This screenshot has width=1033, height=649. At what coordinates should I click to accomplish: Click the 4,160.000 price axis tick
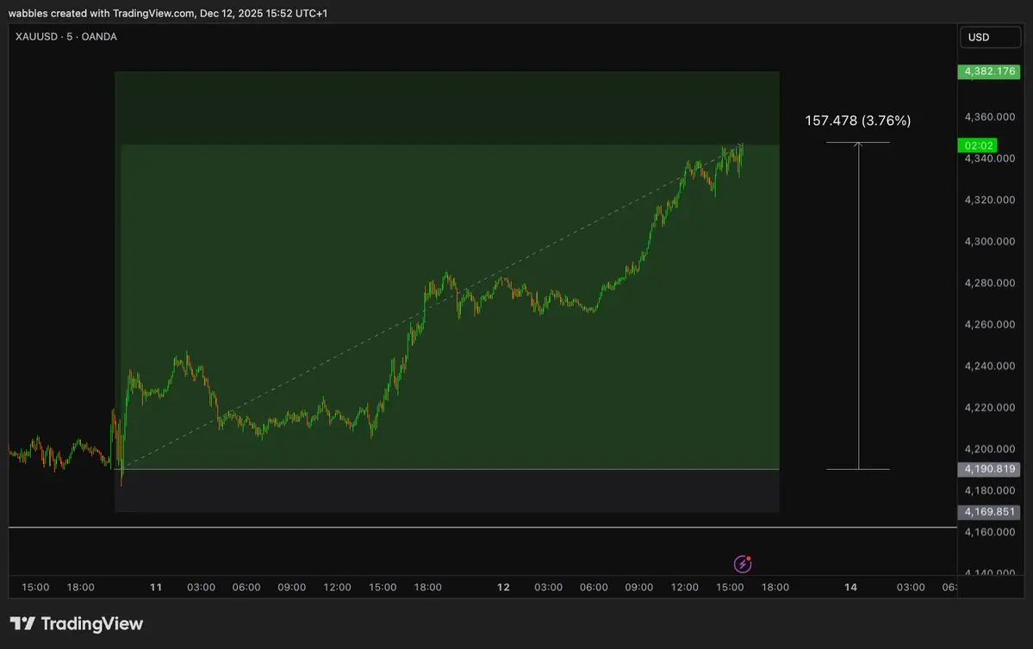pos(990,532)
